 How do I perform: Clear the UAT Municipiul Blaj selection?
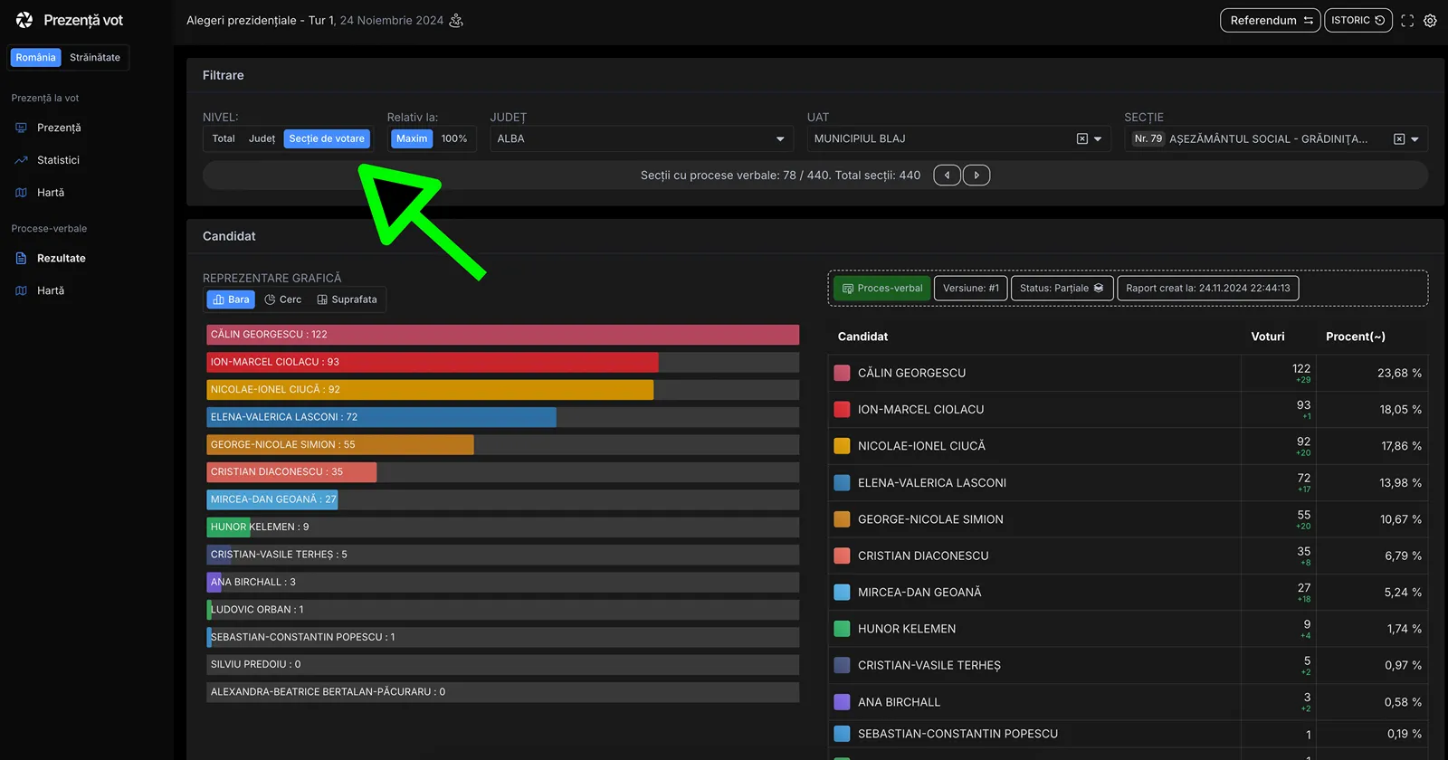pyautogui.click(x=1082, y=138)
